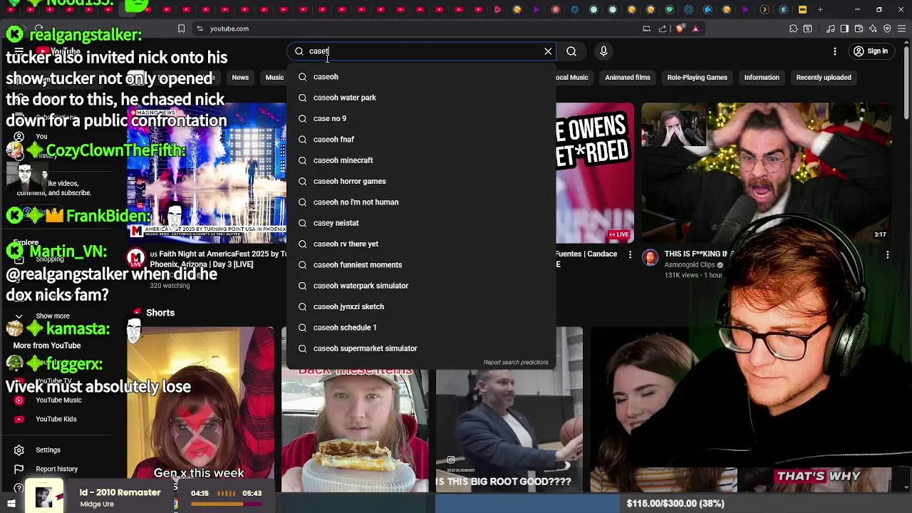Click the Midge Ure song progress bar
This screenshot has height=513, width=912.
tap(226, 504)
